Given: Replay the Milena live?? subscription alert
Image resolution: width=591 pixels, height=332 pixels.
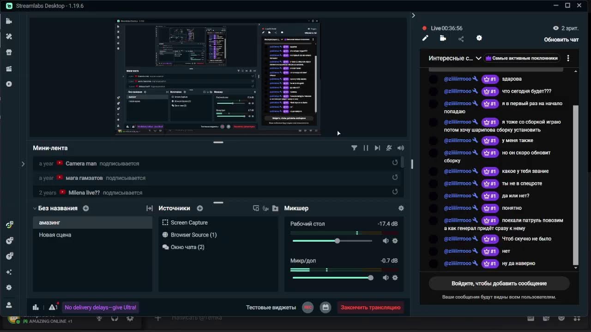Looking at the screenshot, I should (x=395, y=192).
